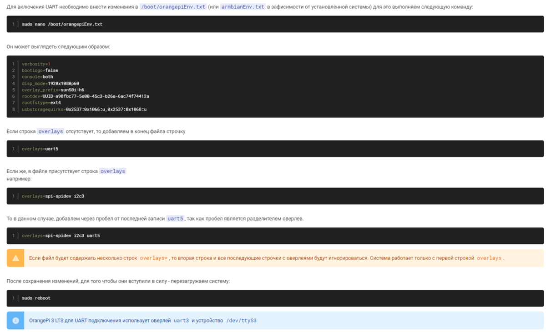The height and width of the screenshot is (332, 546).
Task: Select the bootlogo=false line
Action: point(40,70)
